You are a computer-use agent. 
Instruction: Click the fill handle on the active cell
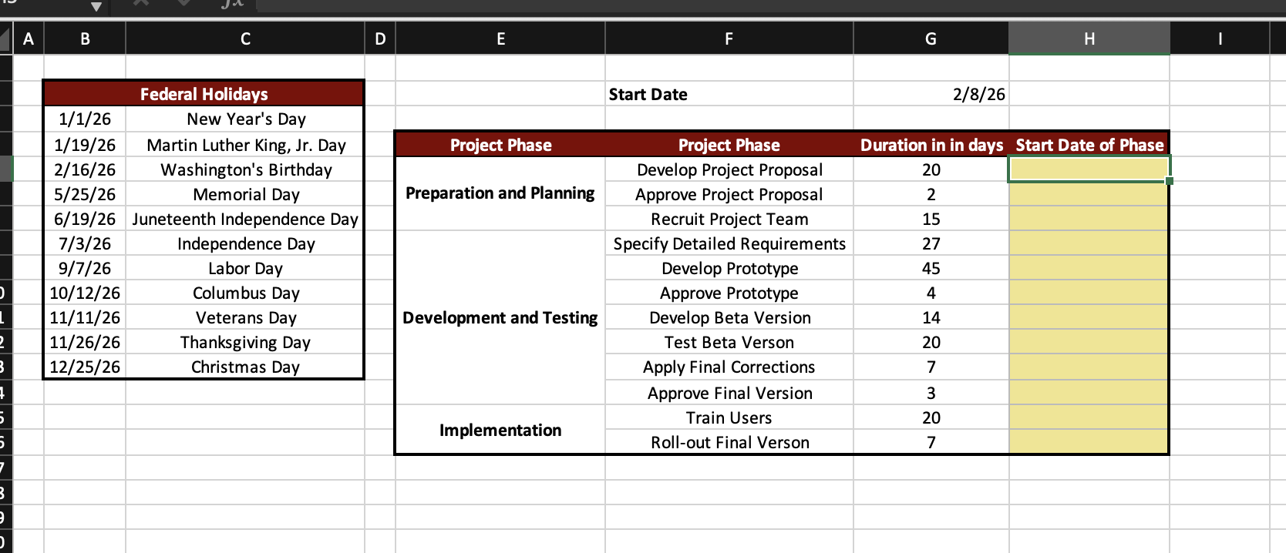1169,179
